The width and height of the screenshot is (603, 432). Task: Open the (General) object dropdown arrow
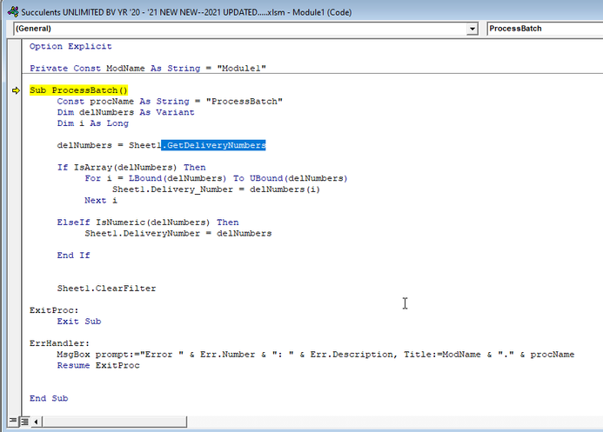point(472,29)
